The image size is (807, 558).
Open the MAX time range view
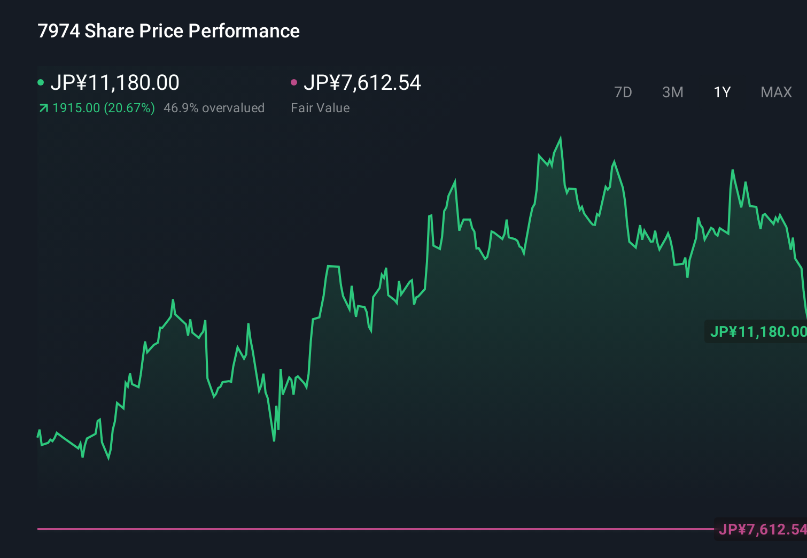pos(775,92)
